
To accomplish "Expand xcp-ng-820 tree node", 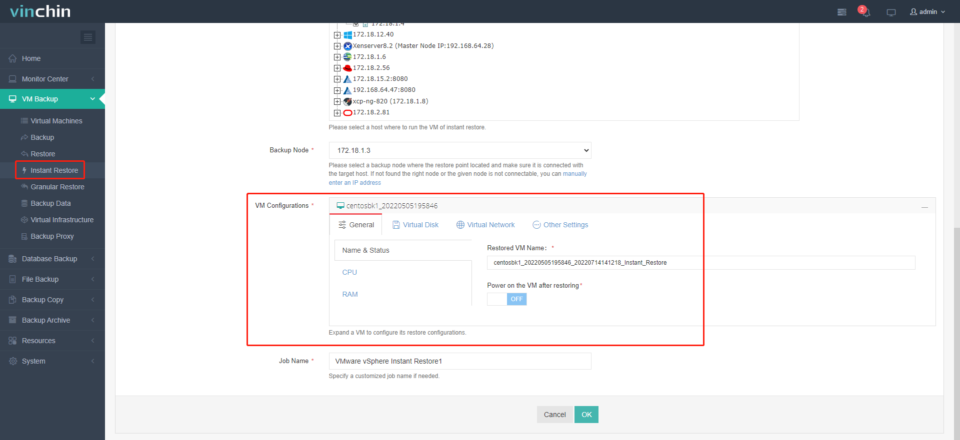I will (x=337, y=101).
